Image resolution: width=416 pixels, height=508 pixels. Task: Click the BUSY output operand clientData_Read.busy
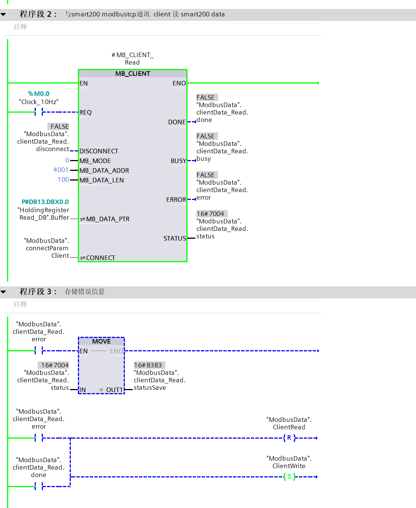(222, 151)
